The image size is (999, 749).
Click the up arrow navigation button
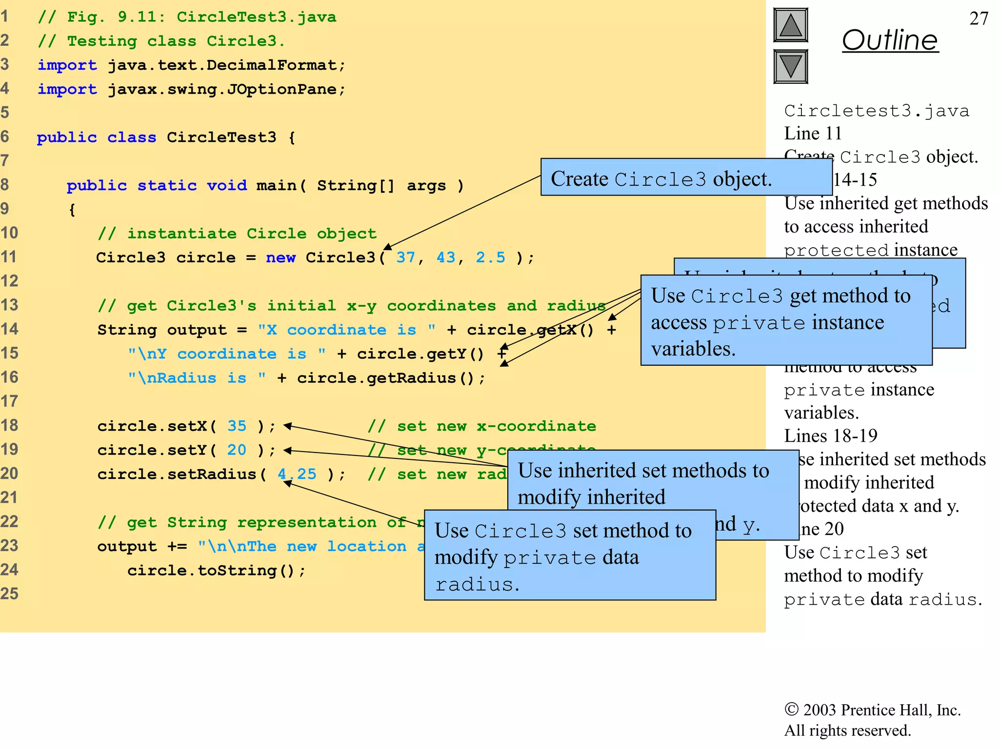pyautogui.click(x=790, y=25)
